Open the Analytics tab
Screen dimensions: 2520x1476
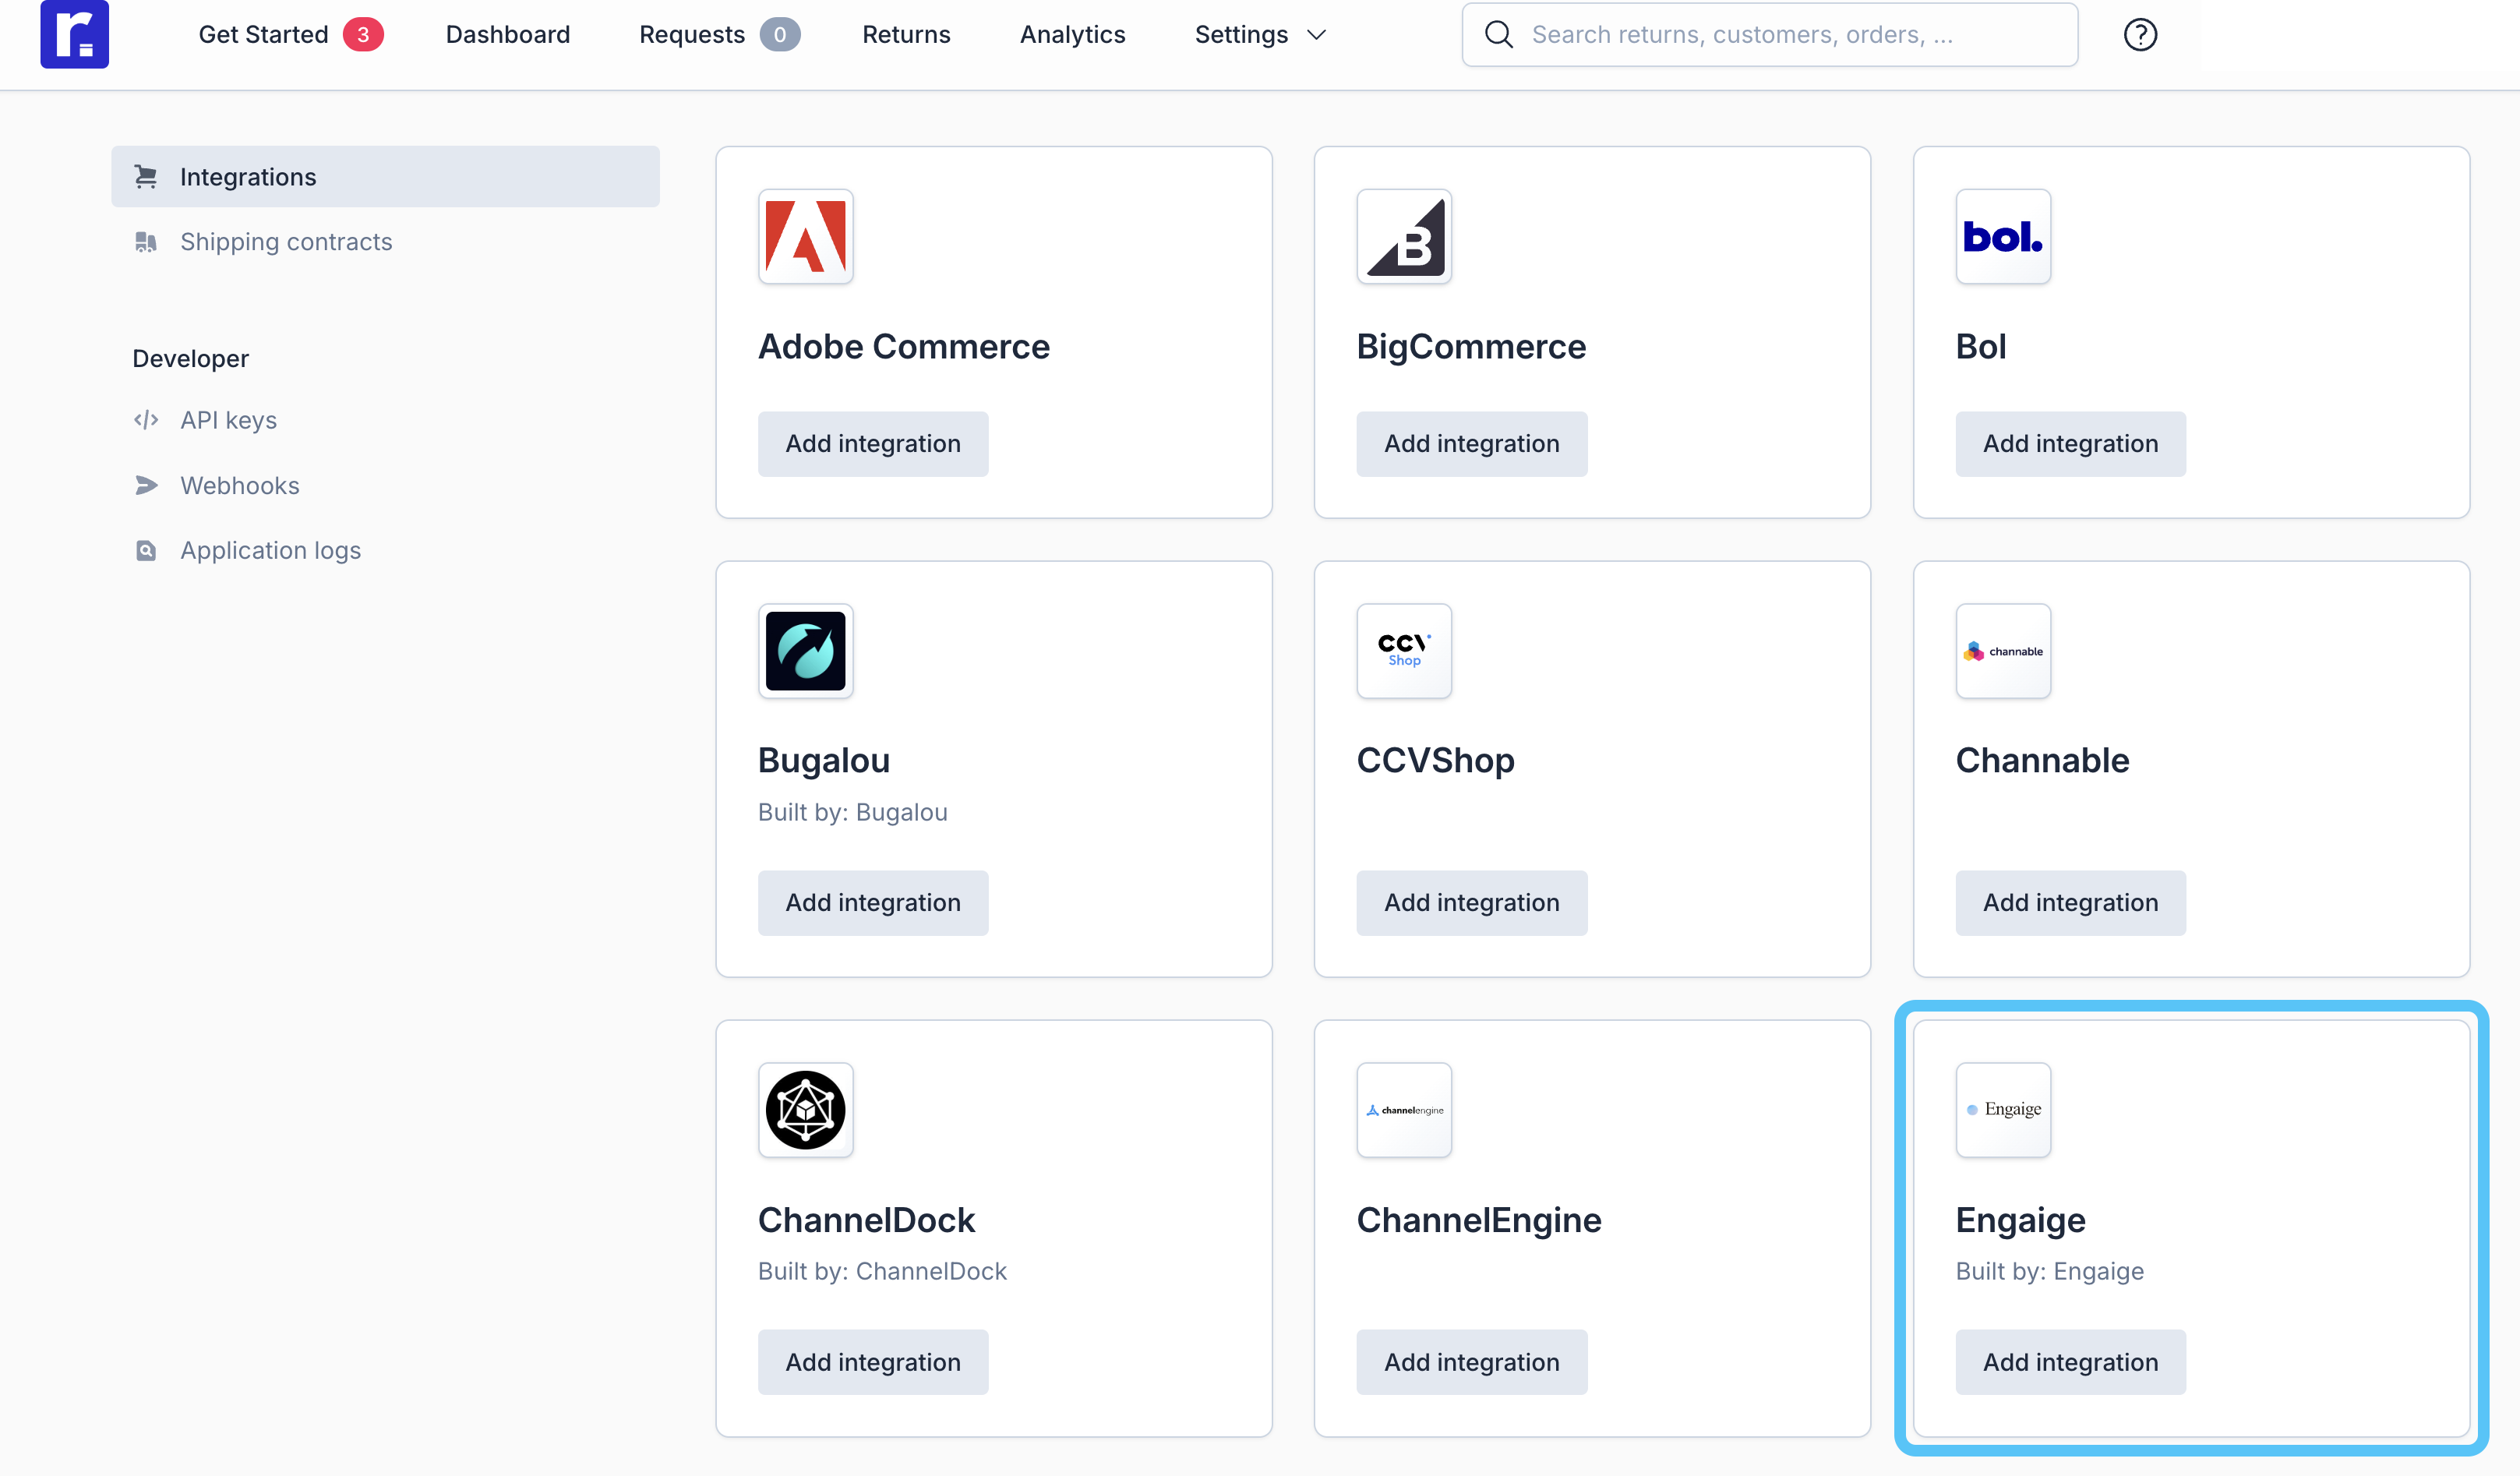click(1072, 35)
